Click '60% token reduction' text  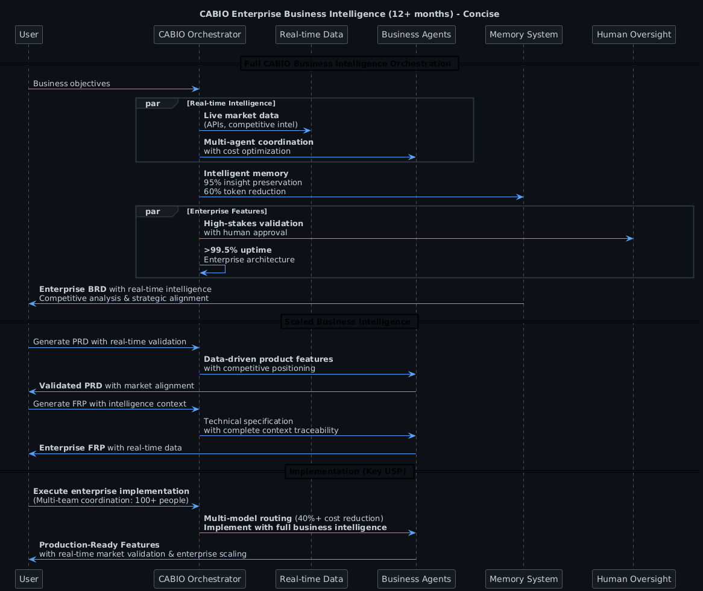click(x=244, y=191)
